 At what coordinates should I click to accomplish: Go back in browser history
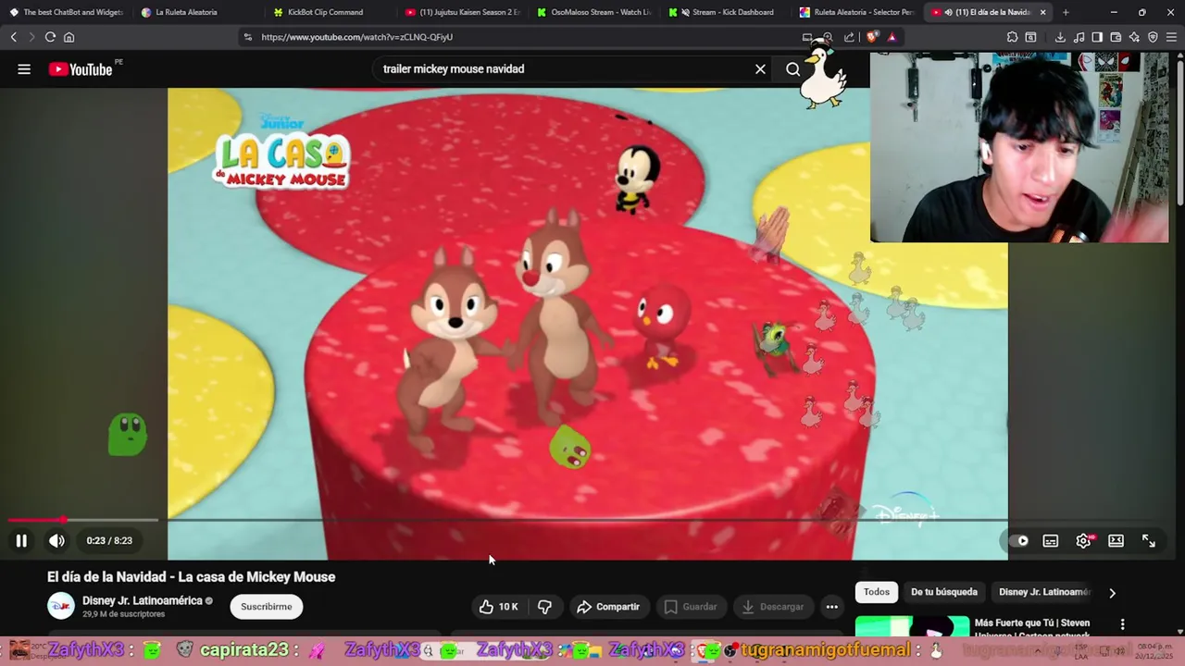click(x=14, y=37)
